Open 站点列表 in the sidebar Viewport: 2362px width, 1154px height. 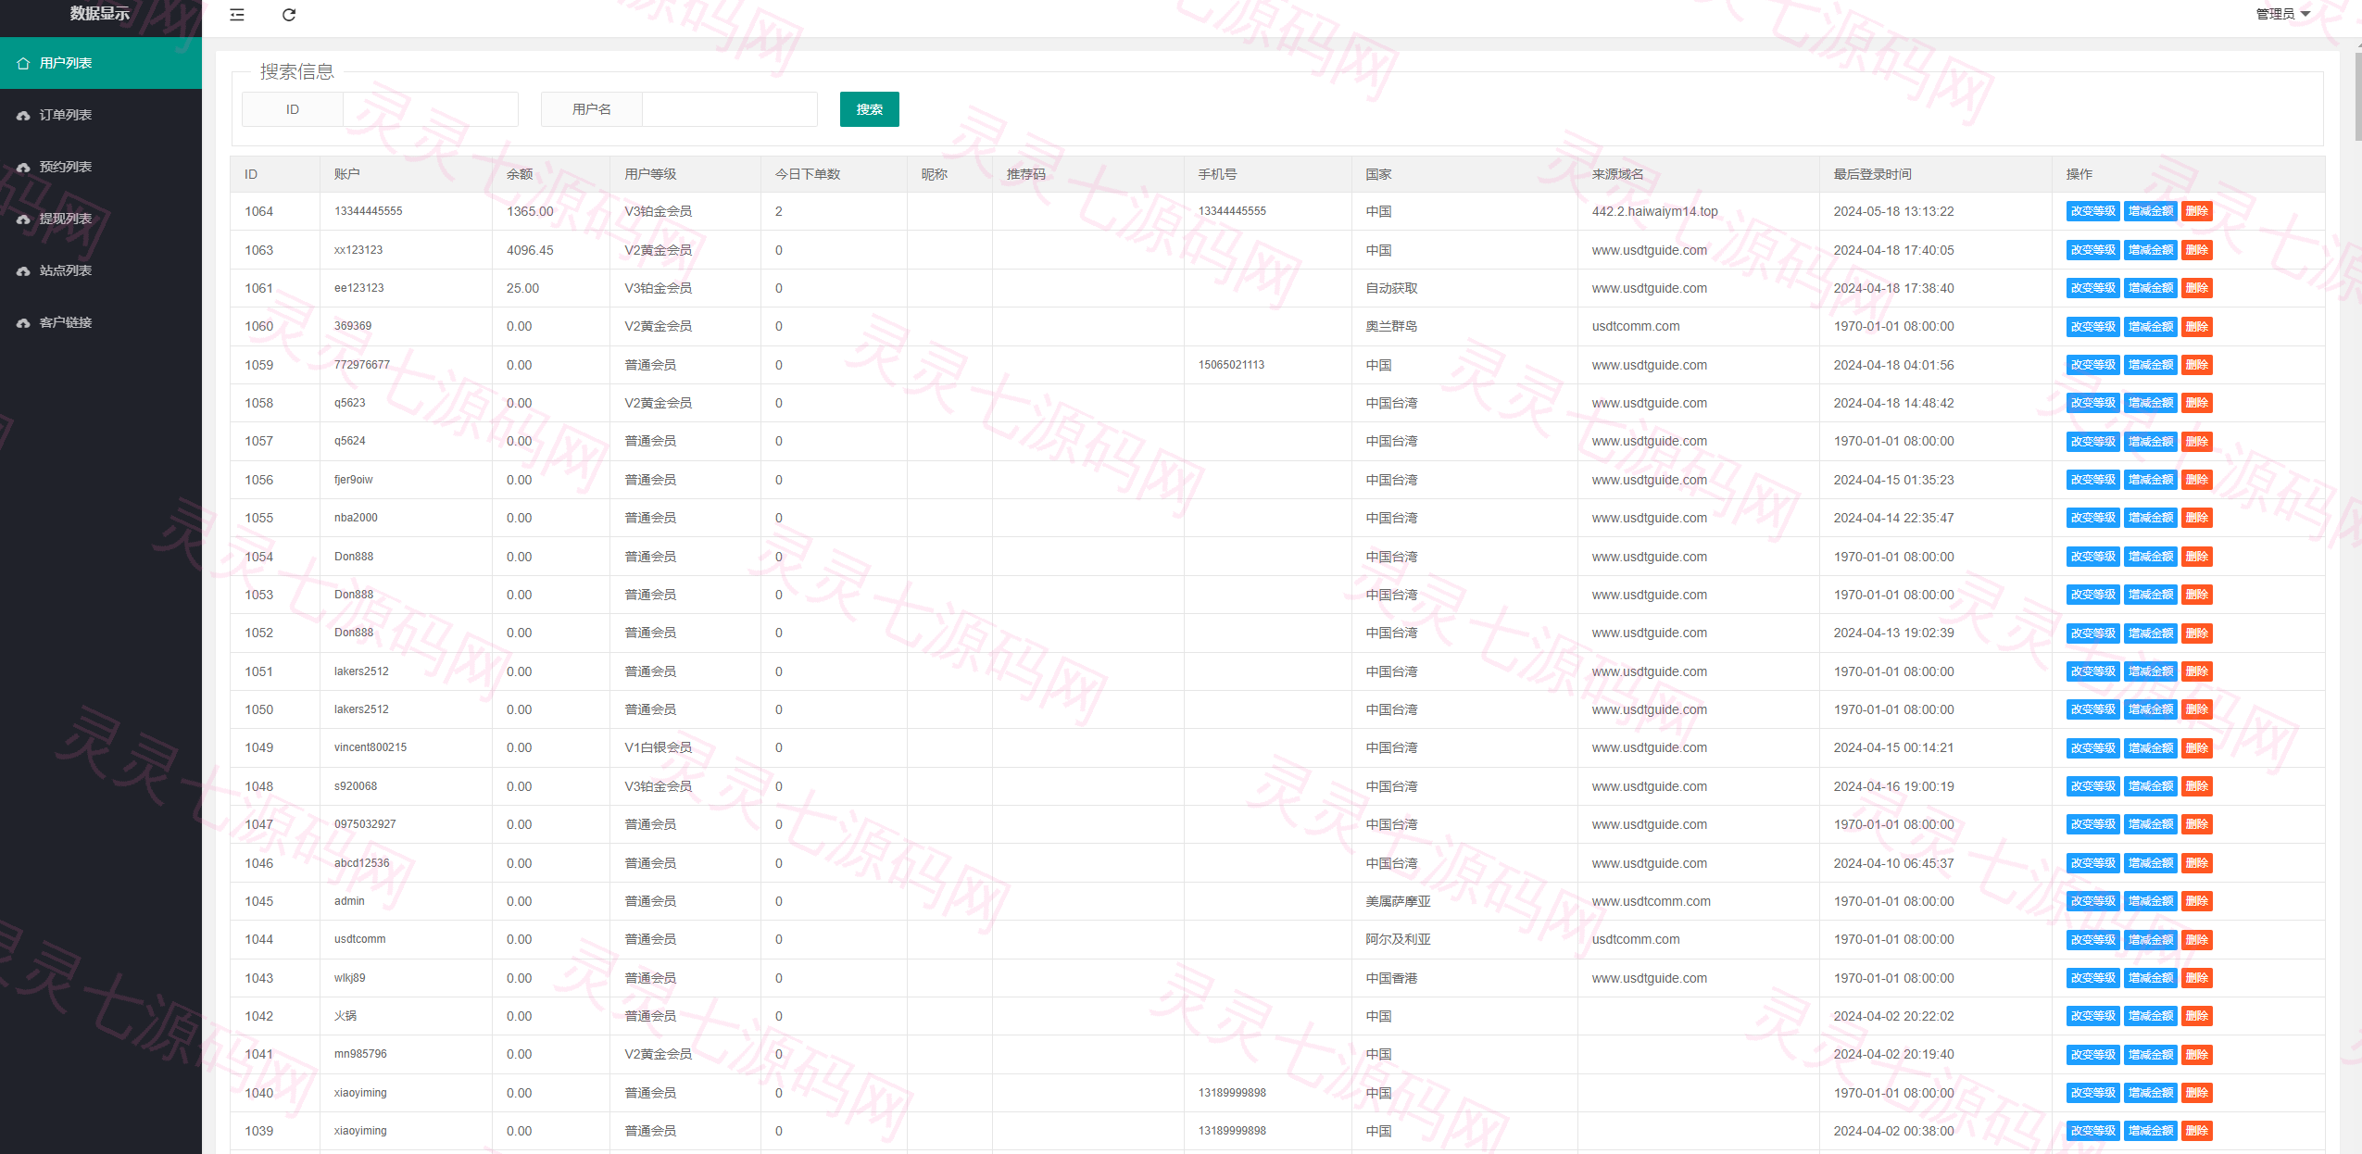(101, 270)
